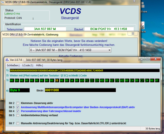Click the Binär value field 00011000
This screenshot has height=134, width=164.
point(80,90)
